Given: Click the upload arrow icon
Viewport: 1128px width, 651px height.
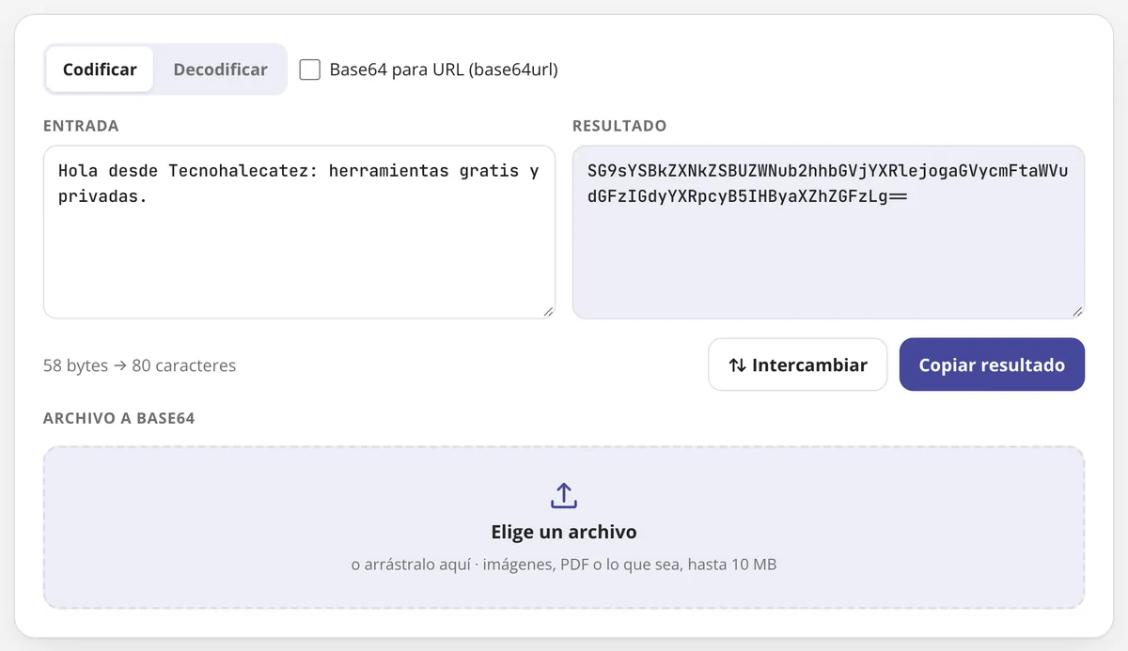Looking at the screenshot, I should (564, 496).
